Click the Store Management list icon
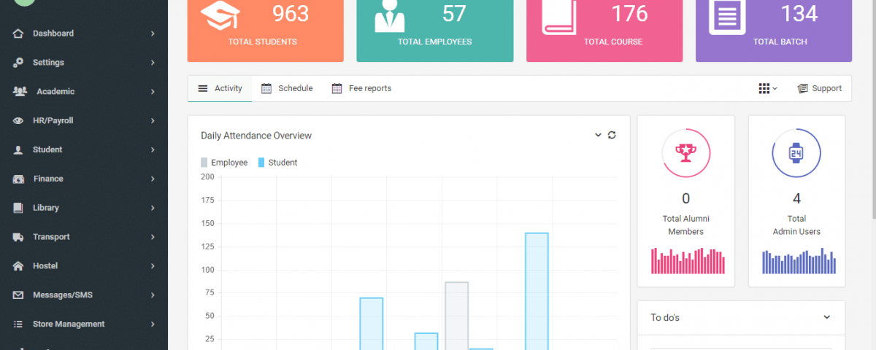This screenshot has height=350, width=876. (18, 324)
